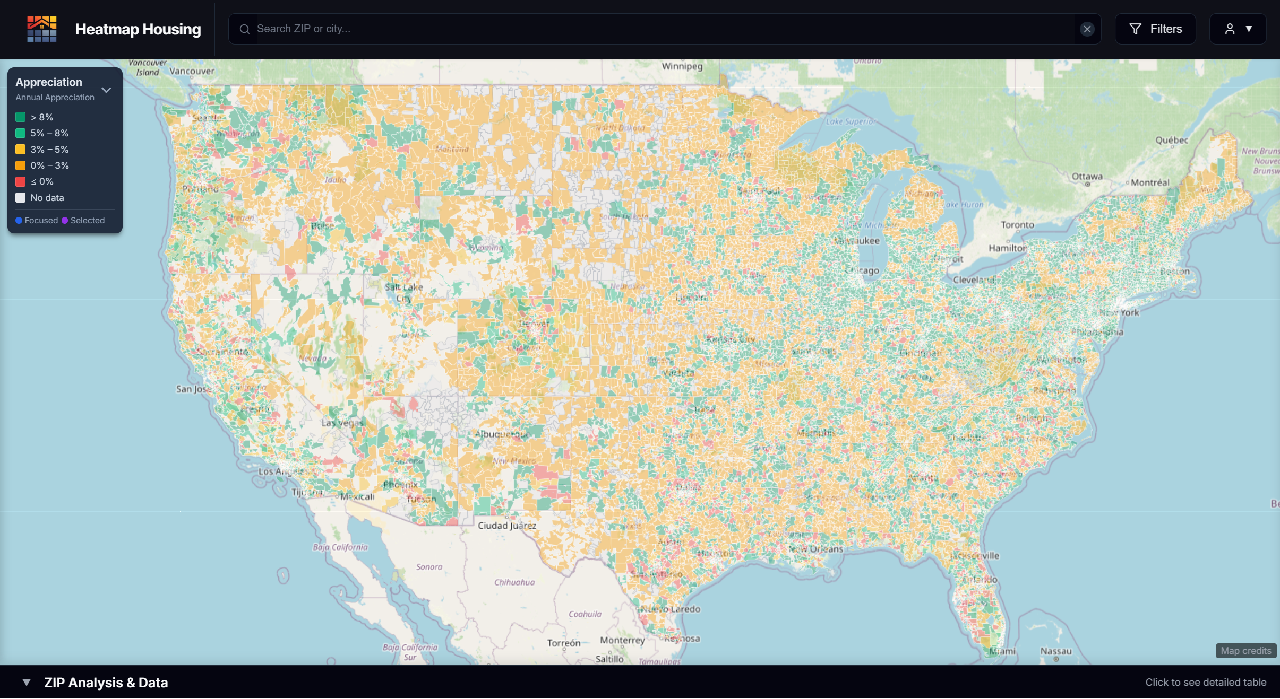
Task: Collapse the Appreciation legend with its chevron
Action: coord(106,90)
